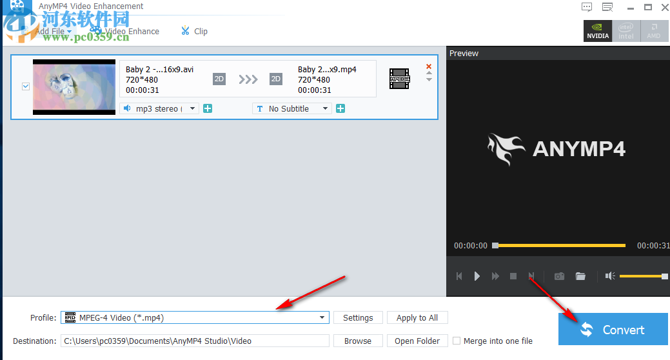Screen dimensions: 670x360
Task: Play the preview video
Action: [x=477, y=276]
